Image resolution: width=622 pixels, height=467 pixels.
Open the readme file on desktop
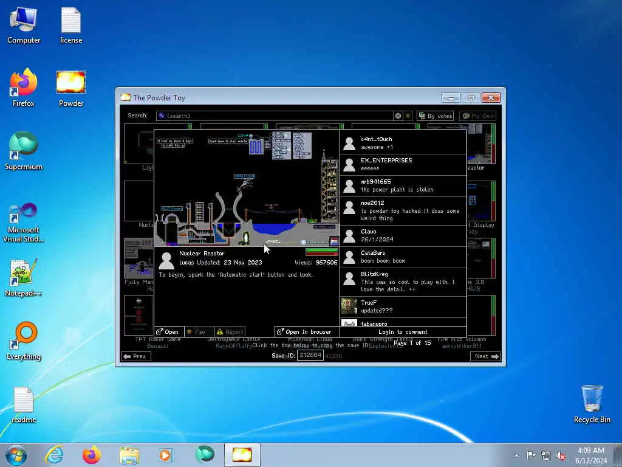[24, 404]
